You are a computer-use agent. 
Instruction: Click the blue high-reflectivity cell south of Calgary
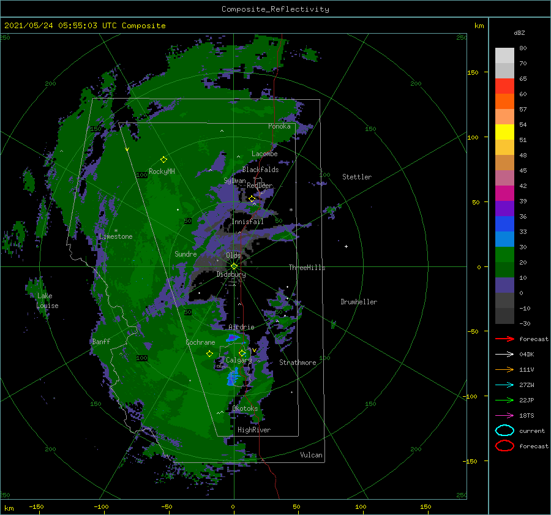coord(233,378)
